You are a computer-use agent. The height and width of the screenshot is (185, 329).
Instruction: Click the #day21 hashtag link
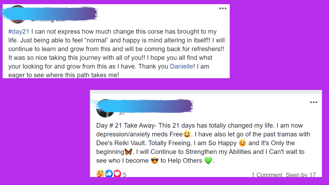coord(19,32)
